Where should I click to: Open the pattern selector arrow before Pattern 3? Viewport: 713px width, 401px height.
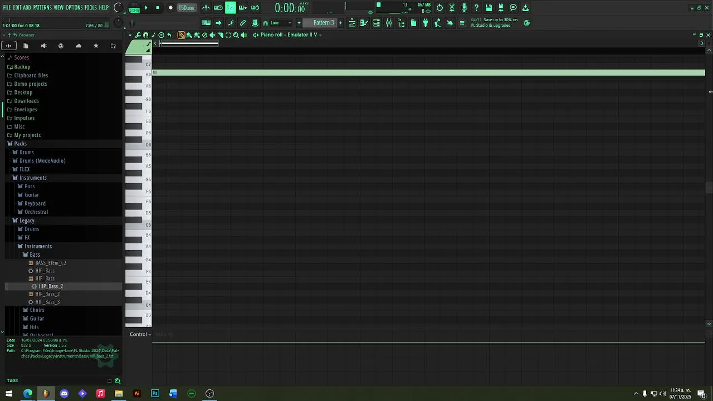(x=299, y=23)
